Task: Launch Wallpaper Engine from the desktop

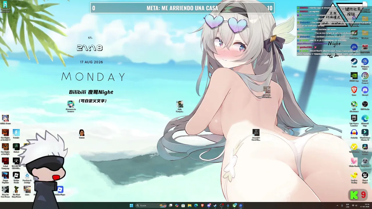Action: [365, 64]
